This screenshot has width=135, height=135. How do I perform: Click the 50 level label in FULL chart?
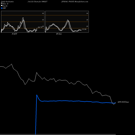click(87, 20)
